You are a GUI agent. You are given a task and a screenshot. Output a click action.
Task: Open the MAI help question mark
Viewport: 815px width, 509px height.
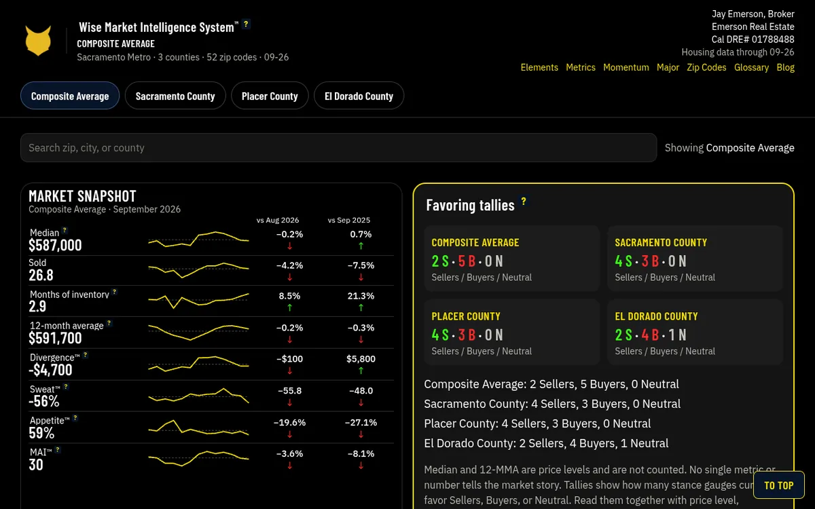click(x=58, y=449)
